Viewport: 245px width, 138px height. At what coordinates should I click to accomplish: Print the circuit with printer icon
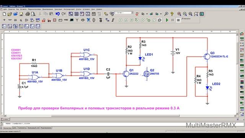[28, 14]
